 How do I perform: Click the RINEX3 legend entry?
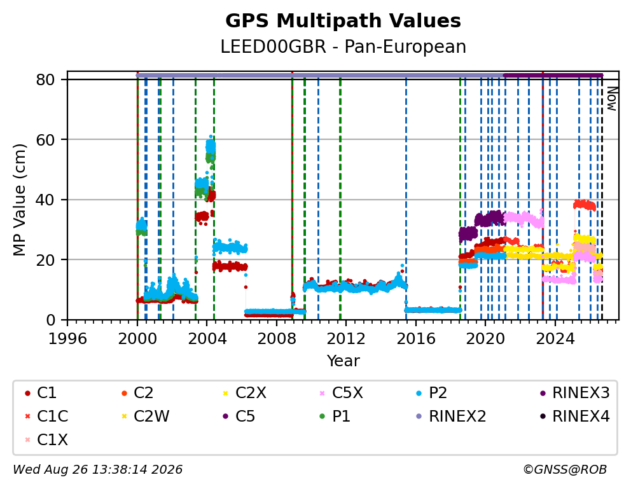click(575, 393)
